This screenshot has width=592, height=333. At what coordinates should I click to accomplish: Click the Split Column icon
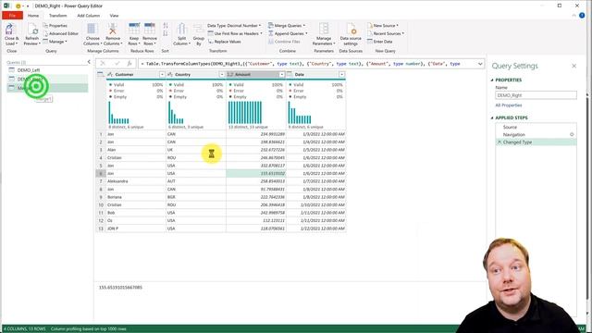[181, 29]
